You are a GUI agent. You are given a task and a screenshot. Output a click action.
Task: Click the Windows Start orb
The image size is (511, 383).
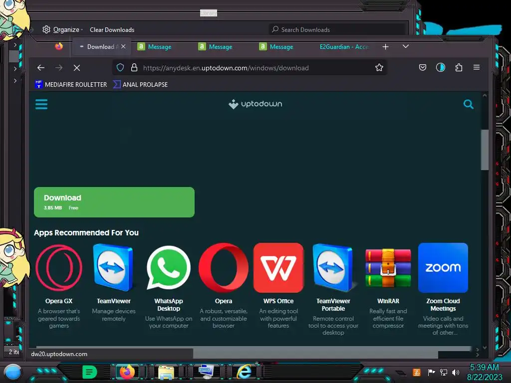tap(12, 372)
